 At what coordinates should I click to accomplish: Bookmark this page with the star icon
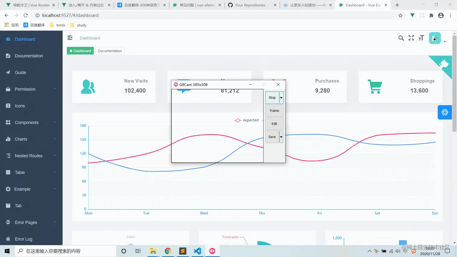coord(400,15)
